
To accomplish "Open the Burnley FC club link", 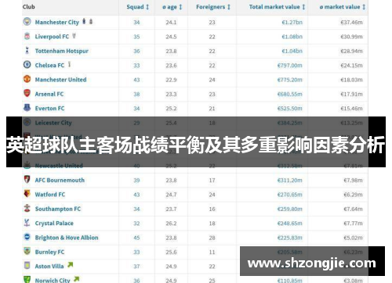I will coord(49,252).
